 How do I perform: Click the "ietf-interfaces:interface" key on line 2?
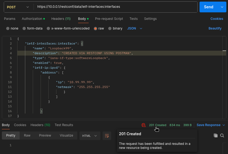(x=51, y=43)
